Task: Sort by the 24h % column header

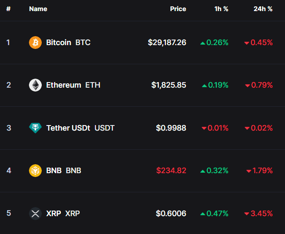Action: click(x=263, y=9)
